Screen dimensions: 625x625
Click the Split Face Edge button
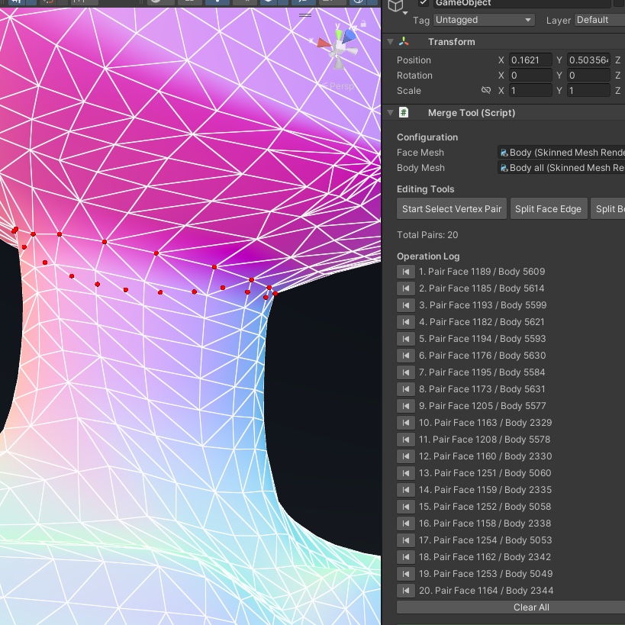pyautogui.click(x=549, y=208)
